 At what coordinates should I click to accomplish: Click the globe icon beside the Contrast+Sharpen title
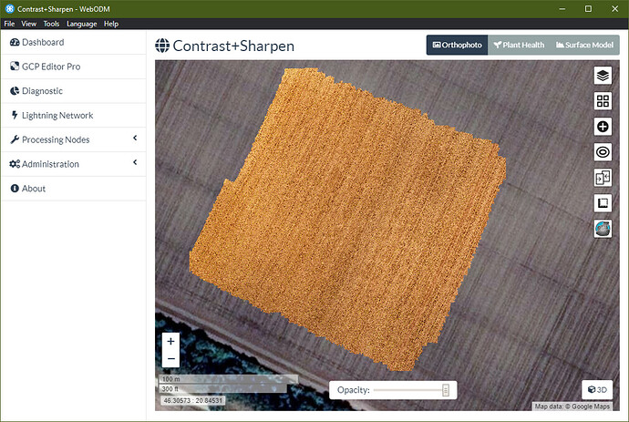pyautogui.click(x=162, y=46)
